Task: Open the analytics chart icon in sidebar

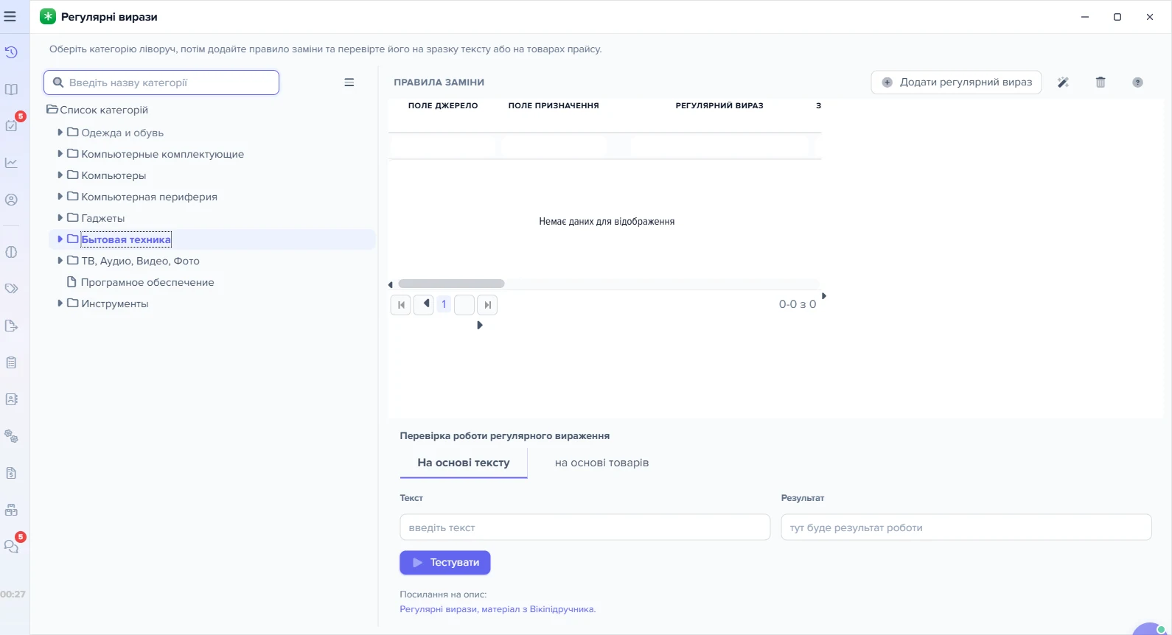Action: (11, 163)
